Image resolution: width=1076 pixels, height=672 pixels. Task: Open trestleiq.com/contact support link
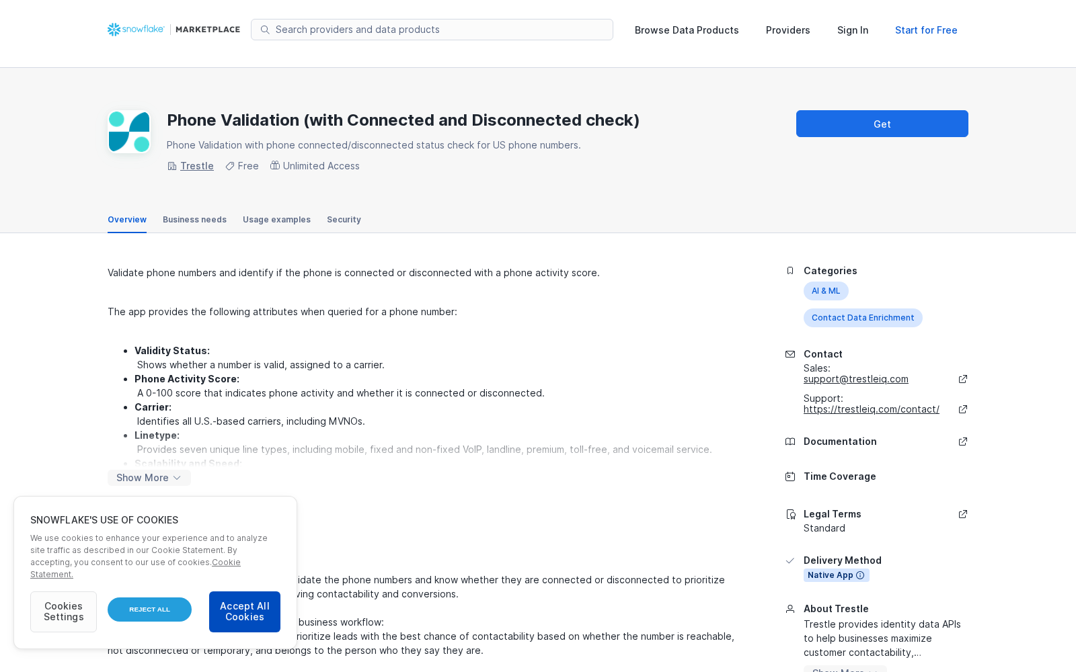coord(872,409)
